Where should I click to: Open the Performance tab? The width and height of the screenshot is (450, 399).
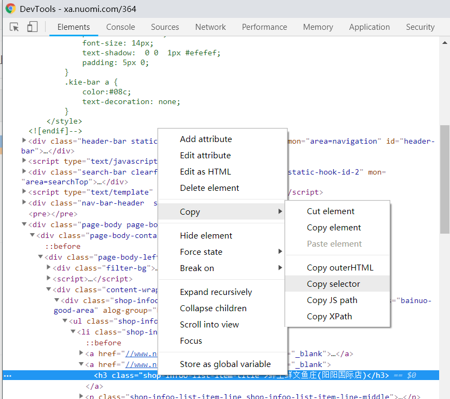[264, 27]
